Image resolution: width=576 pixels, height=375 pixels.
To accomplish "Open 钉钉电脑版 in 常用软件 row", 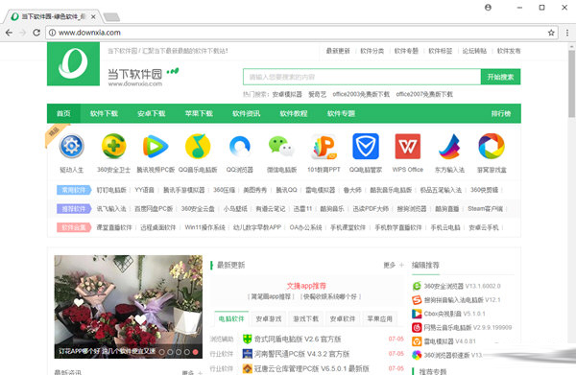I will click(x=111, y=190).
